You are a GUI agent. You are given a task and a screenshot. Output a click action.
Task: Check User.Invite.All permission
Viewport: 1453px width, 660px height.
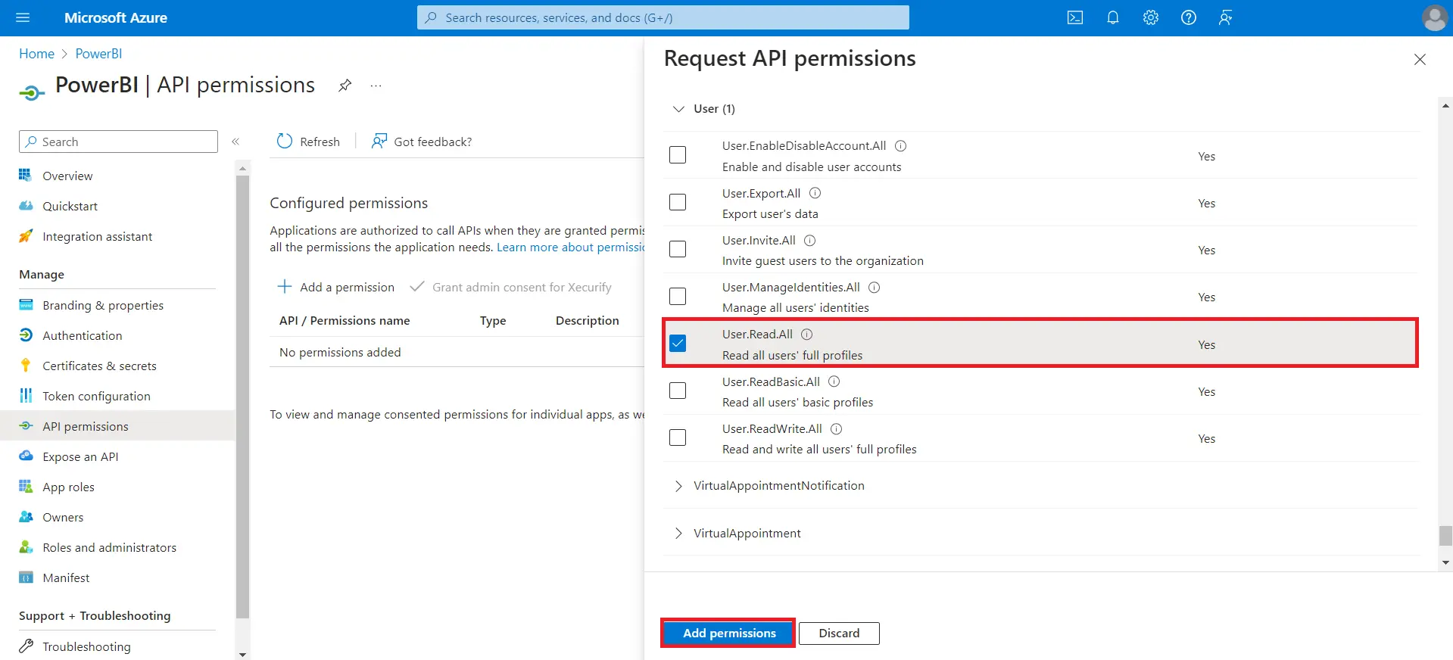click(x=678, y=249)
